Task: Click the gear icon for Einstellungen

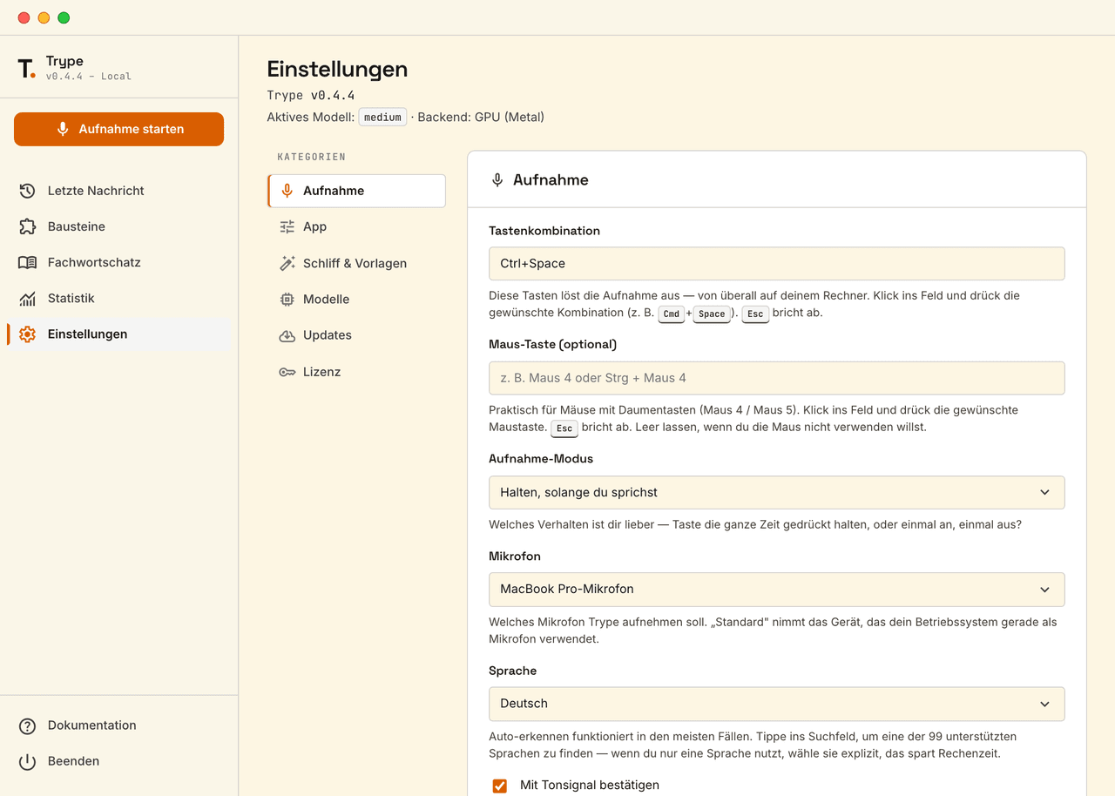Action: 27,334
